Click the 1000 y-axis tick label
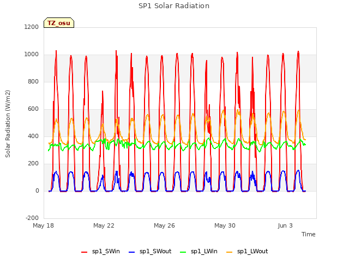Viewport: 349px width, 262px height. pyautogui.click(x=32, y=55)
